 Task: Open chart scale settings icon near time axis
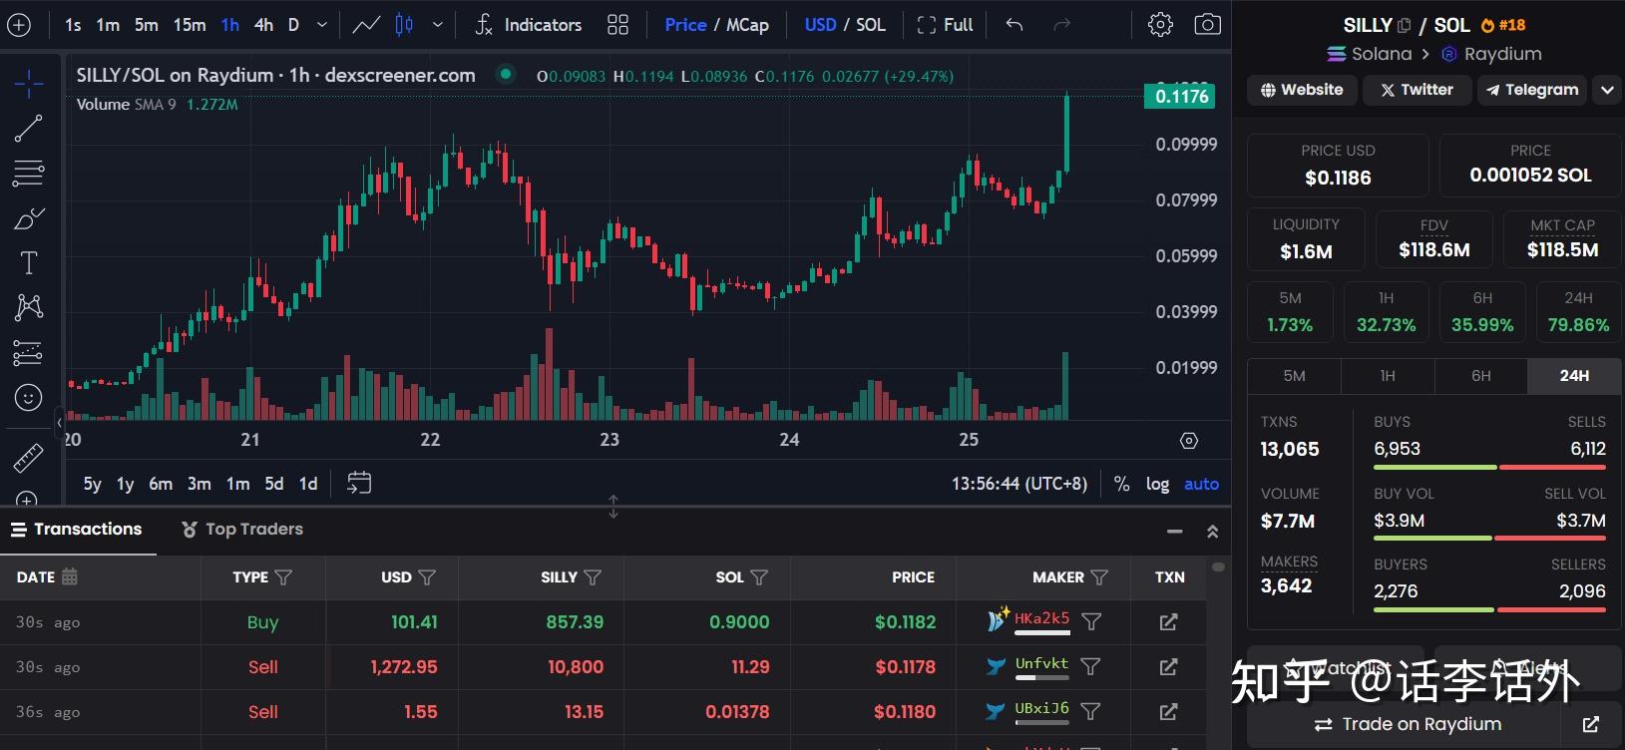tap(1189, 440)
